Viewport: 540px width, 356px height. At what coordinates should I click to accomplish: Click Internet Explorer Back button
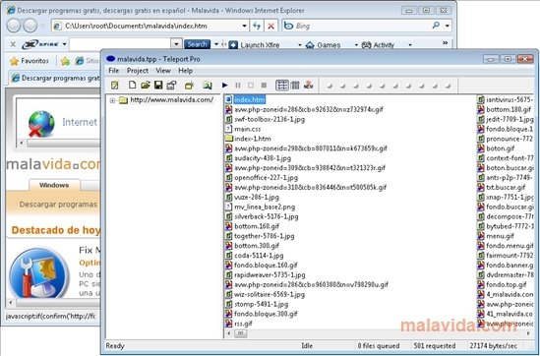pyautogui.click(x=14, y=26)
